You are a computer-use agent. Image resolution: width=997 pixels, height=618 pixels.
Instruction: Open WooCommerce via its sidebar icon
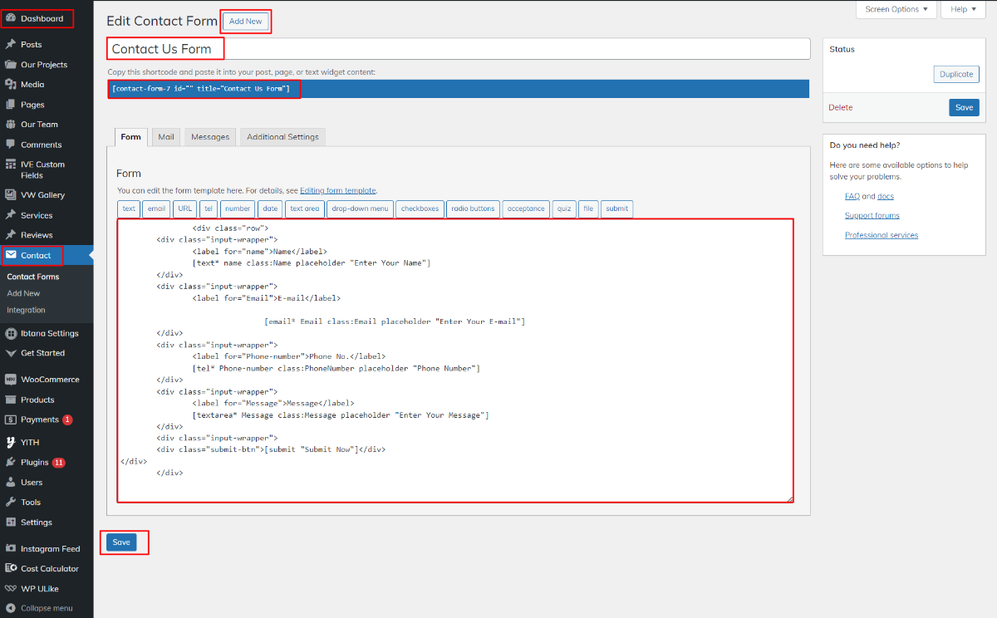coord(11,380)
